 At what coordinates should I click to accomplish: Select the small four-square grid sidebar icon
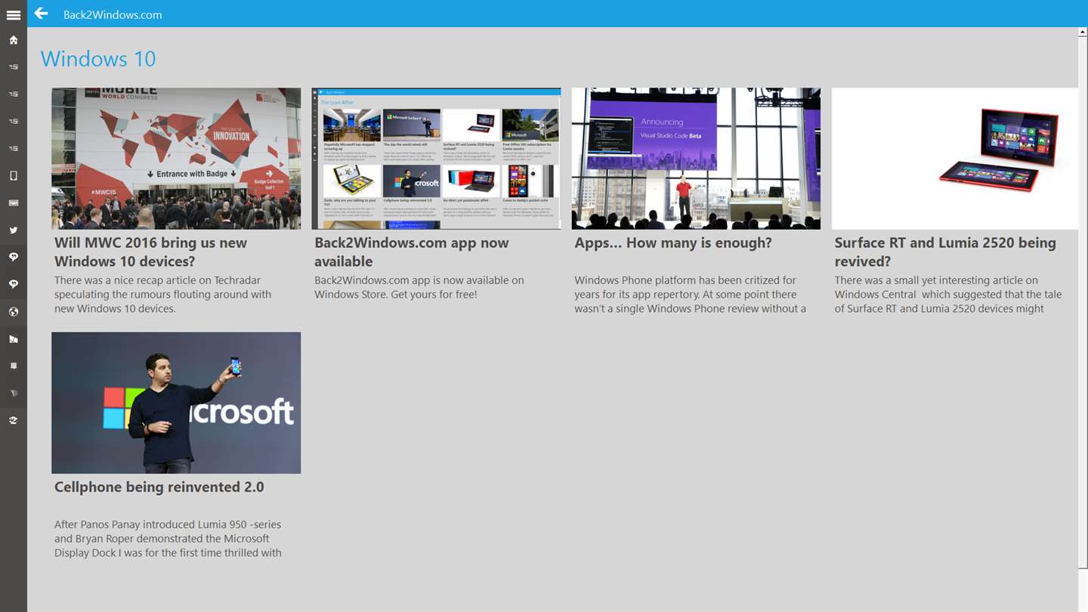tap(14, 366)
